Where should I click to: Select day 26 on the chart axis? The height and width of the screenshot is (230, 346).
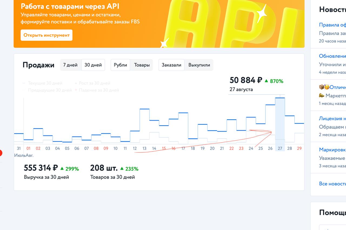point(270,148)
